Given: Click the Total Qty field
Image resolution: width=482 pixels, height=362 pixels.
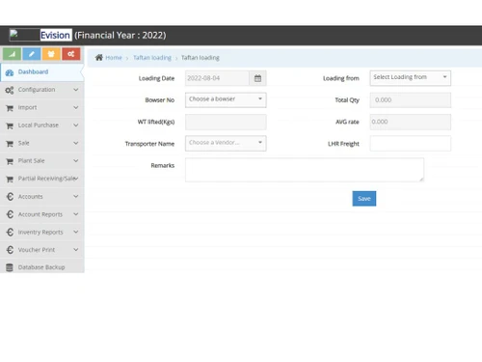Looking at the screenshot, I should (x=411, y=99).
